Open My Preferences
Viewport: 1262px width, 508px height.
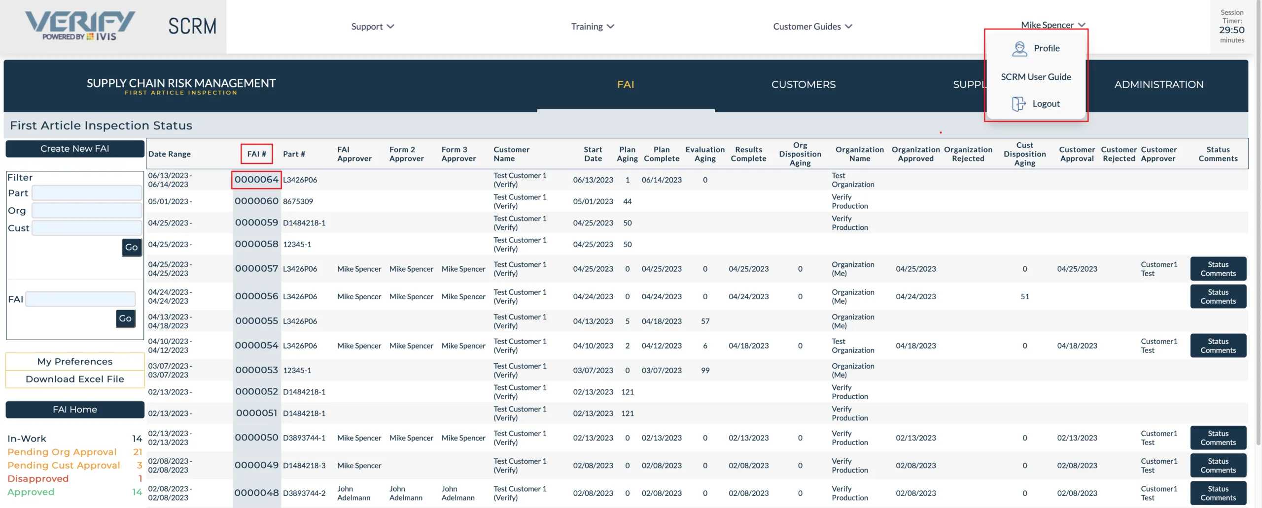[x=75, y=361]
